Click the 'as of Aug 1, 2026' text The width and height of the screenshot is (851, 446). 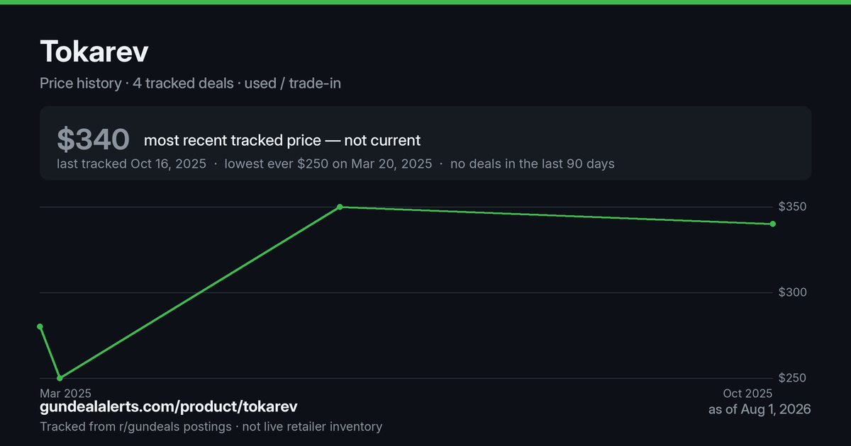click(760, 409)
